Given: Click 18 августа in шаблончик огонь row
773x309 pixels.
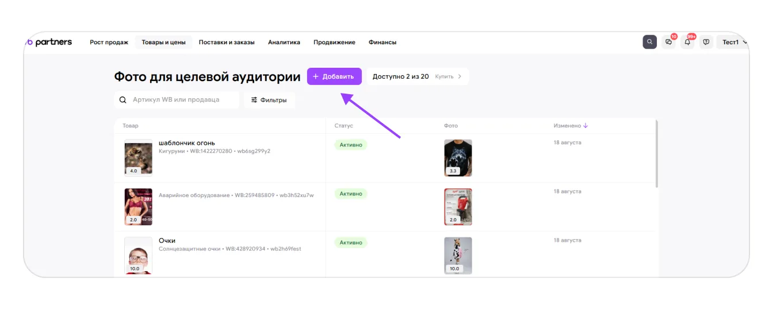Looking at the screenshot, I should [567, 142].
